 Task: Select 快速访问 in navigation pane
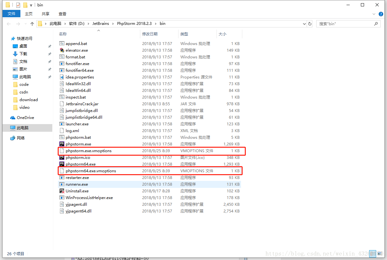tap(25, 38)
